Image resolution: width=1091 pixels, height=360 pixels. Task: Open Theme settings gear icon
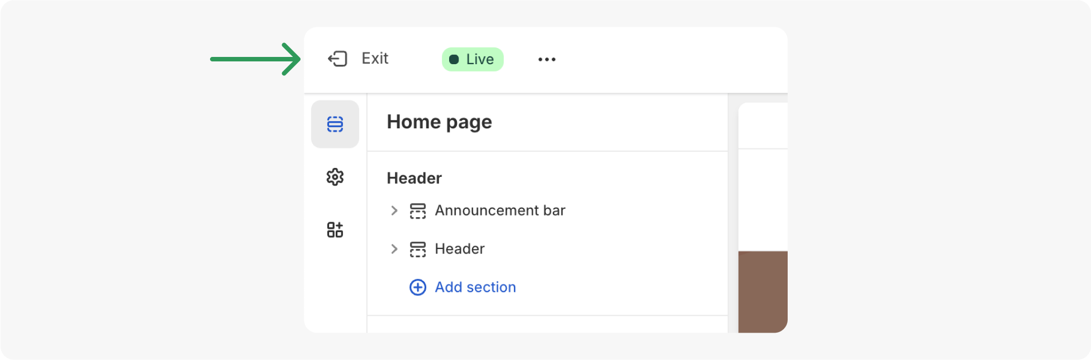click(335, 177)
